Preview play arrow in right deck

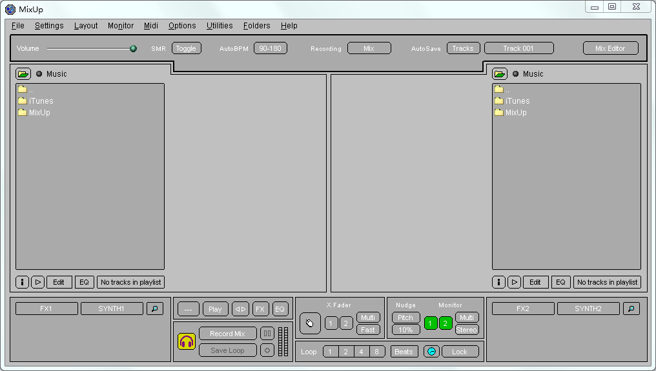(x=514, y=282)
